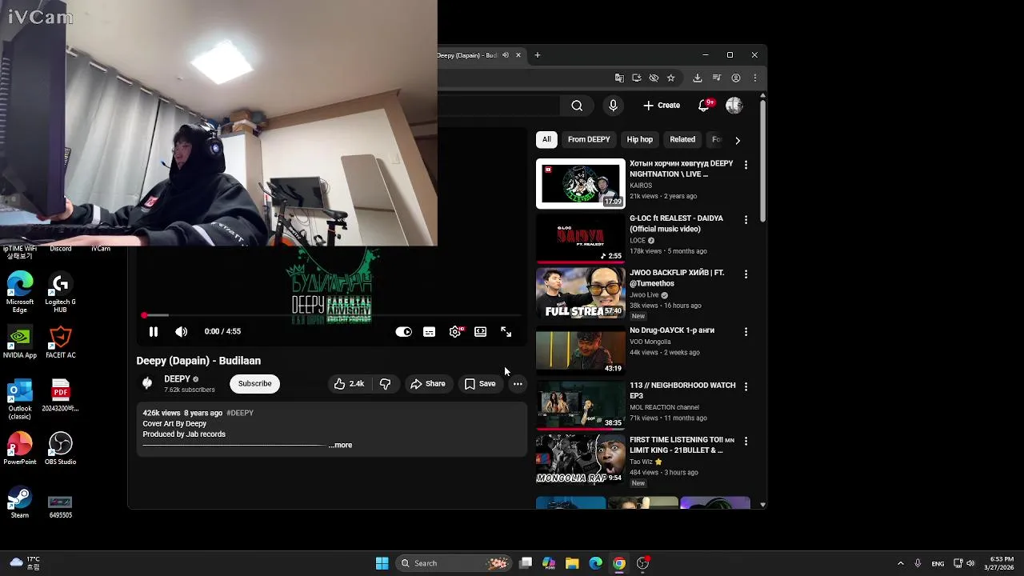Open Chrome three-dot menu

pyautogui.click(x=754, y=78)
